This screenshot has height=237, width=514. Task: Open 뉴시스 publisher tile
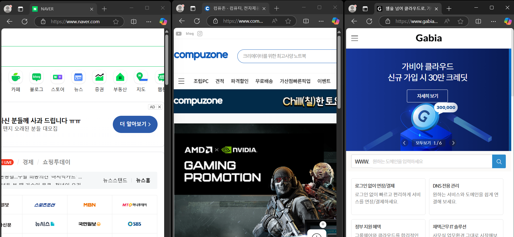[x=45, y=224]
